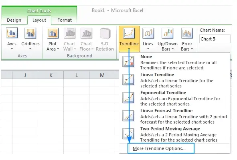Expand the Plot Area dropdown arrow

(58, 49)
